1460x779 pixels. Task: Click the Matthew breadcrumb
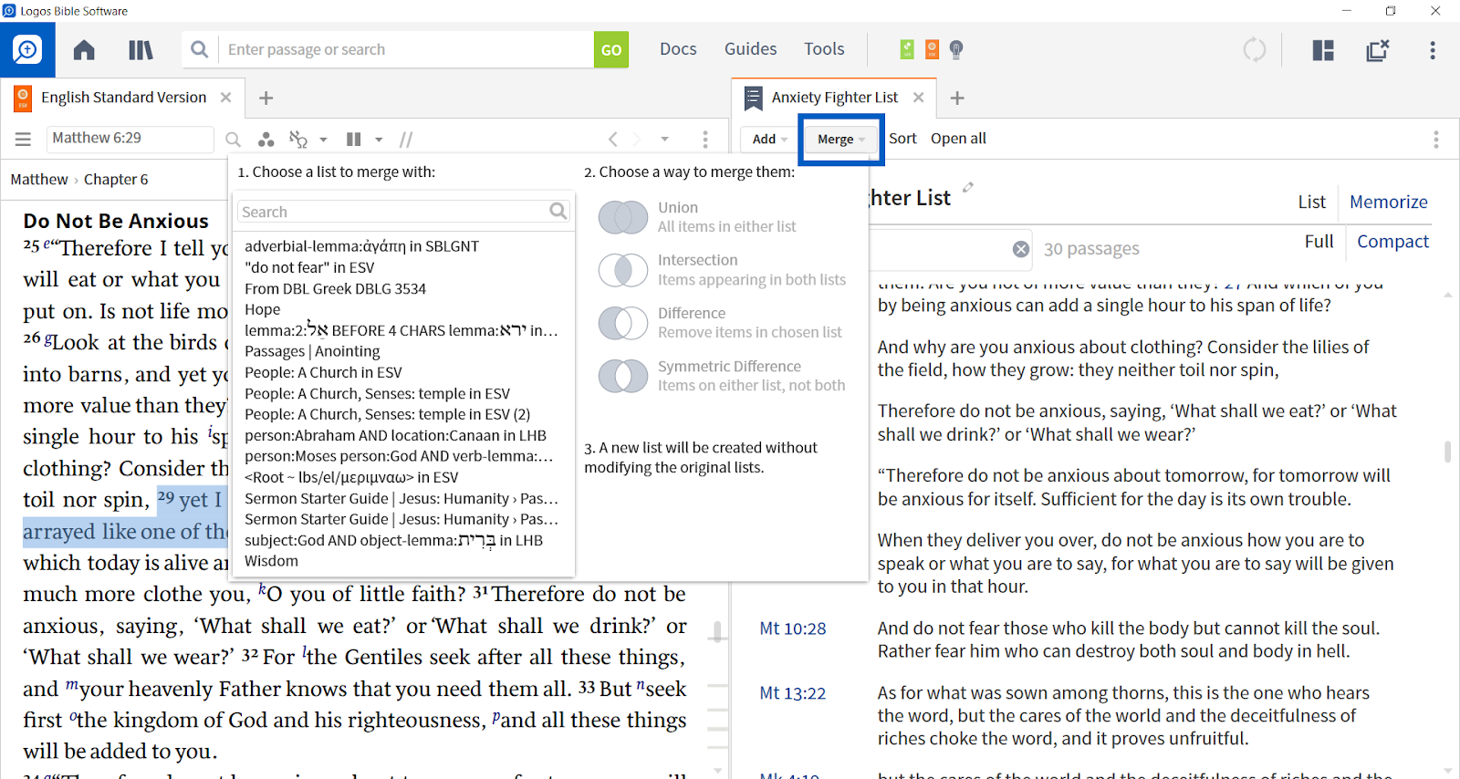(39, 180)
